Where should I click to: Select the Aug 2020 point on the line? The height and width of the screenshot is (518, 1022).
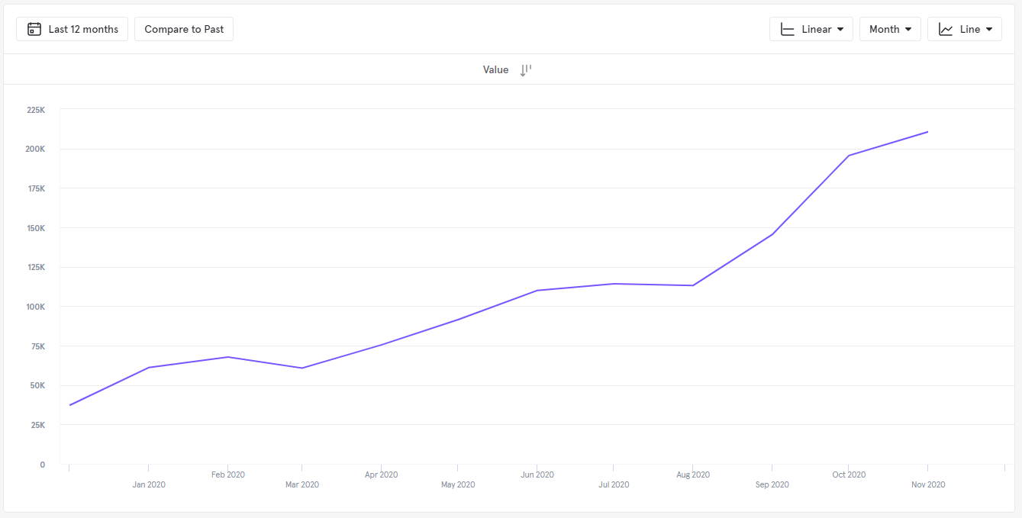coord(692,285)
